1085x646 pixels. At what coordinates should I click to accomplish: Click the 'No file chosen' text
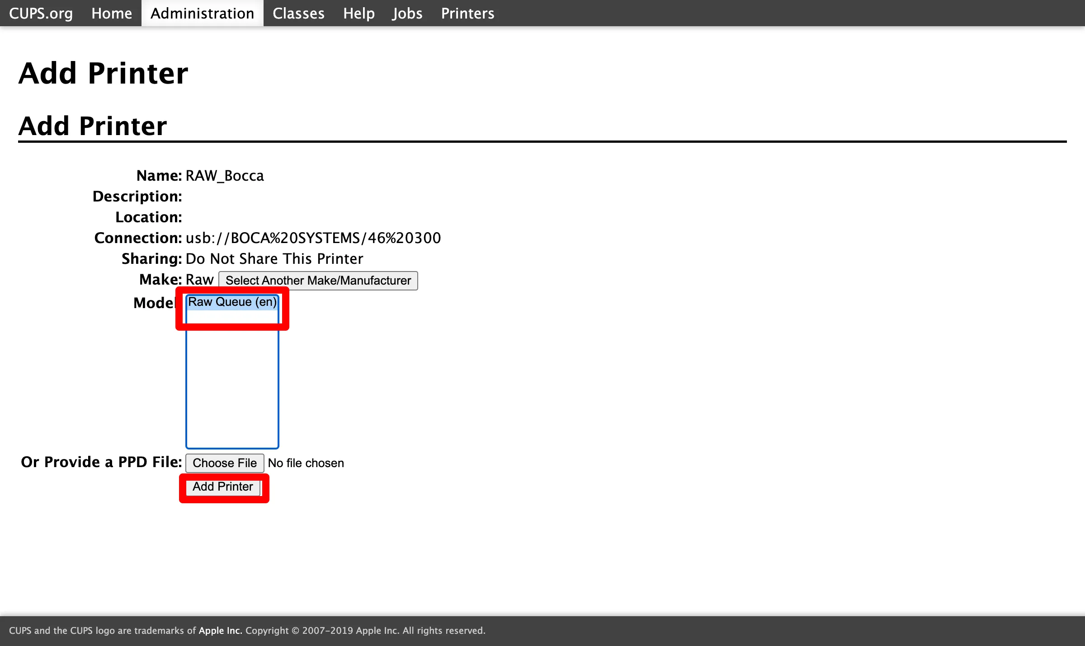click(x=306, y=463)
